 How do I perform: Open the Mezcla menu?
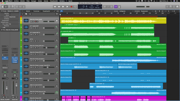(46, 1)
